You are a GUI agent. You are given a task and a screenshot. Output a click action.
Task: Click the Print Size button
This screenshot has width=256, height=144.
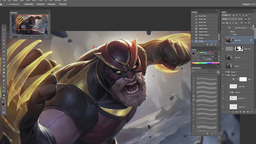pyautogui.click(x=63, y=4)
